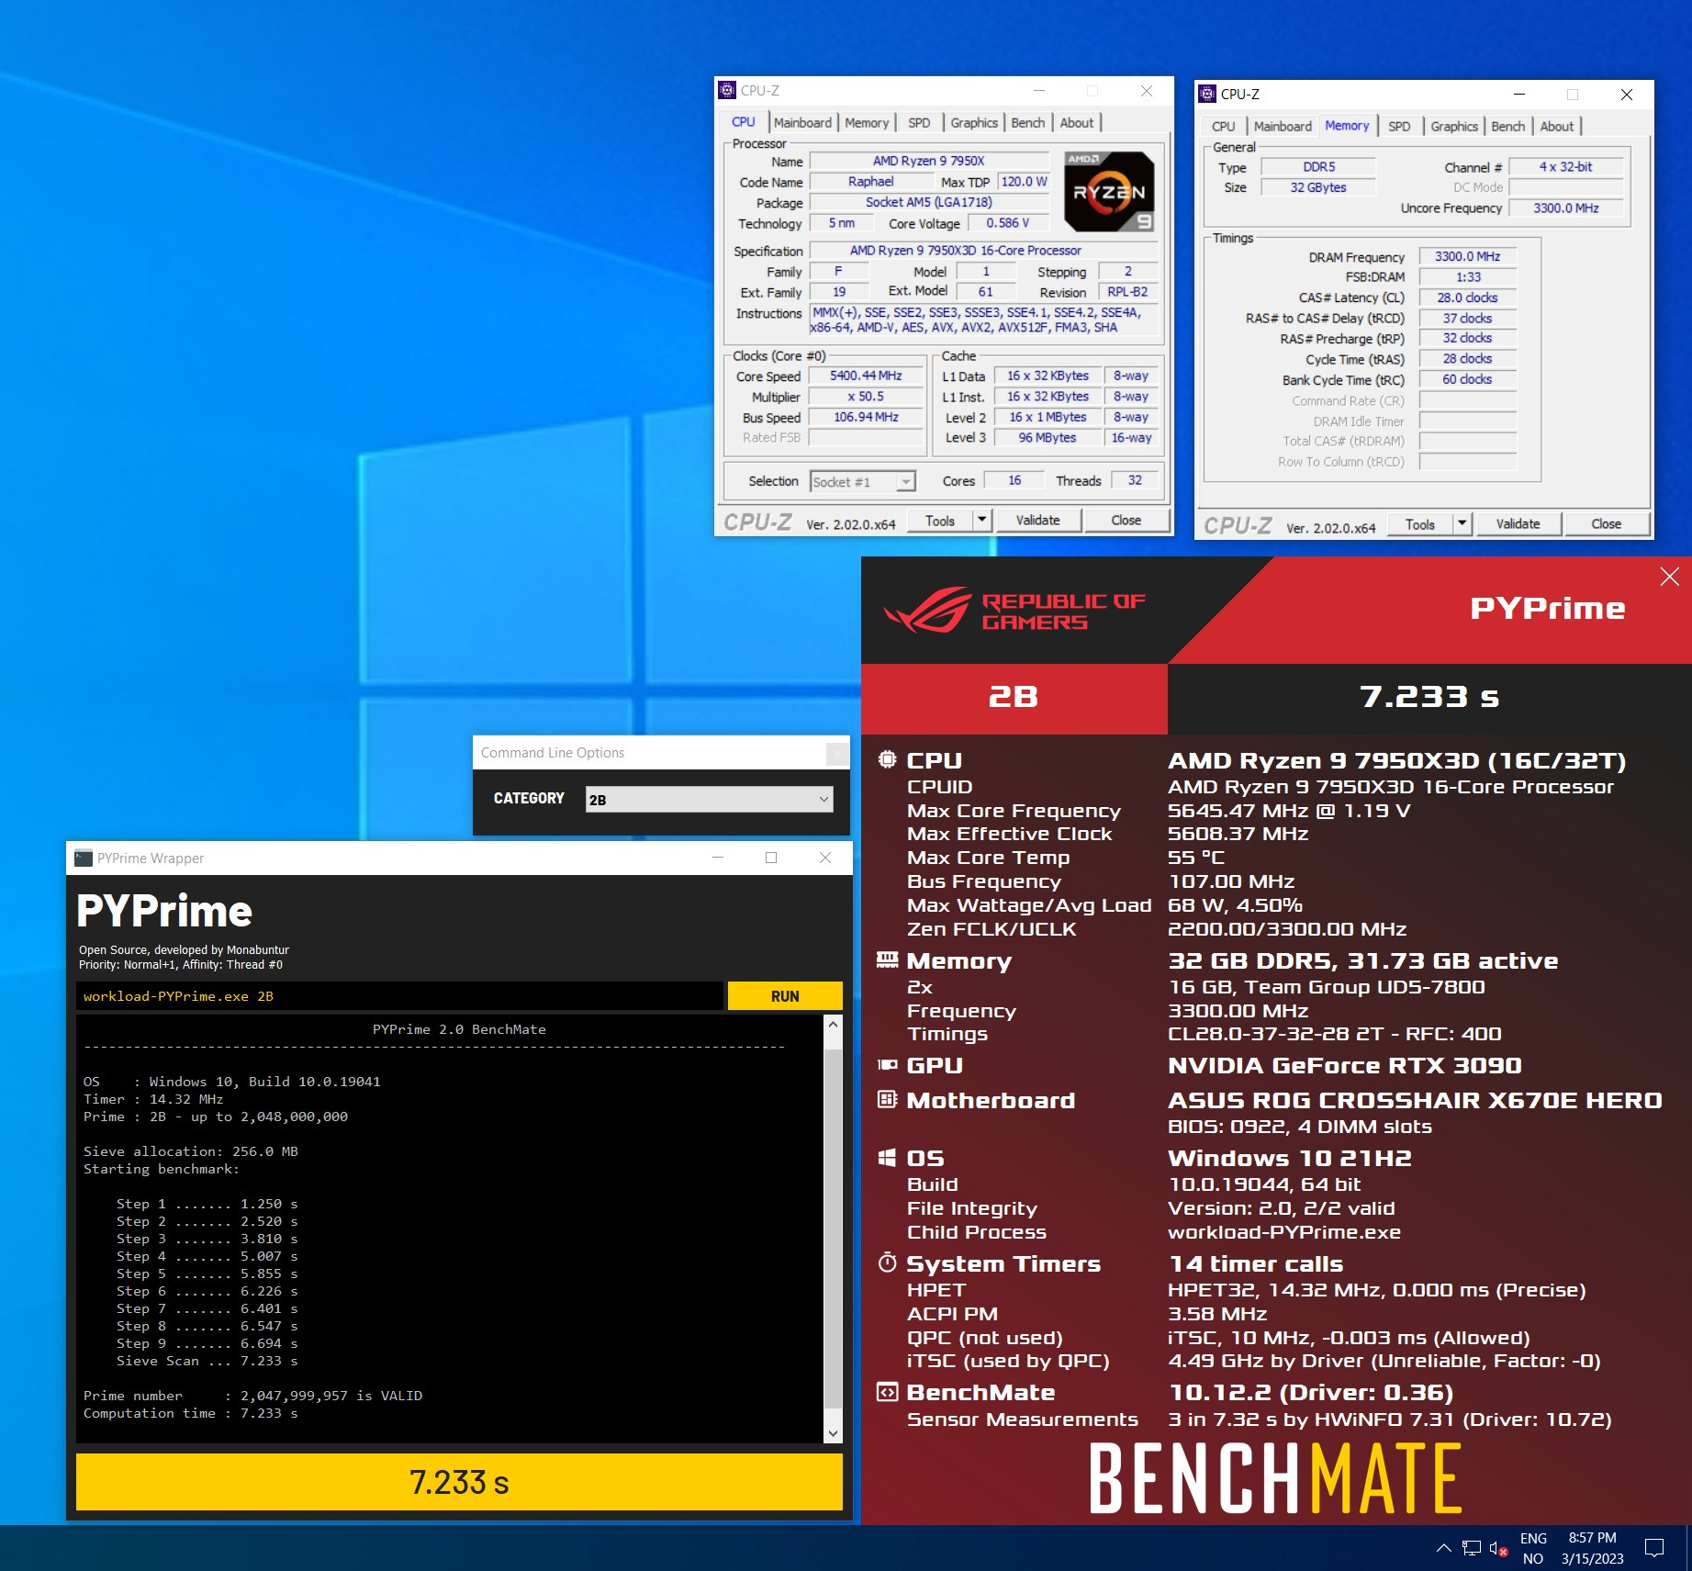Click the Core Speed 5400.44 MHz value
Image resolution: width=1692 pixels, height=1571 pixels.
866,376
